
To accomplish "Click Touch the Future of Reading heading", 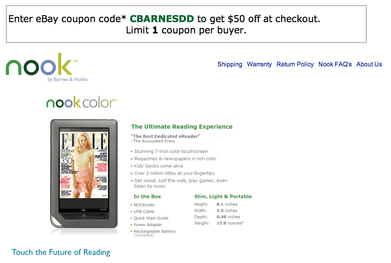I will point(61,252).
